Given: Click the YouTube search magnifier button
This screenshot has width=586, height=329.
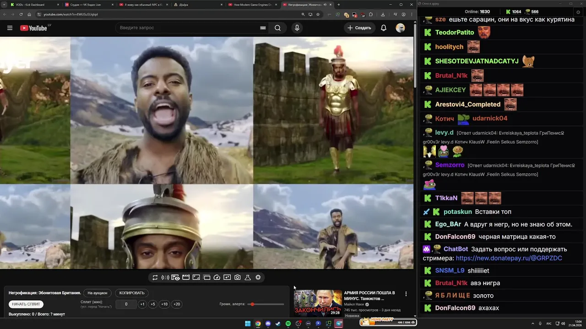Looking at the screenshot, I should coord(277,28).
